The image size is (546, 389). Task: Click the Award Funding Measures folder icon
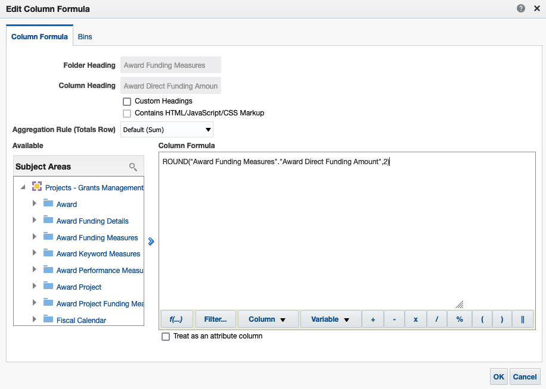[48, 236]
